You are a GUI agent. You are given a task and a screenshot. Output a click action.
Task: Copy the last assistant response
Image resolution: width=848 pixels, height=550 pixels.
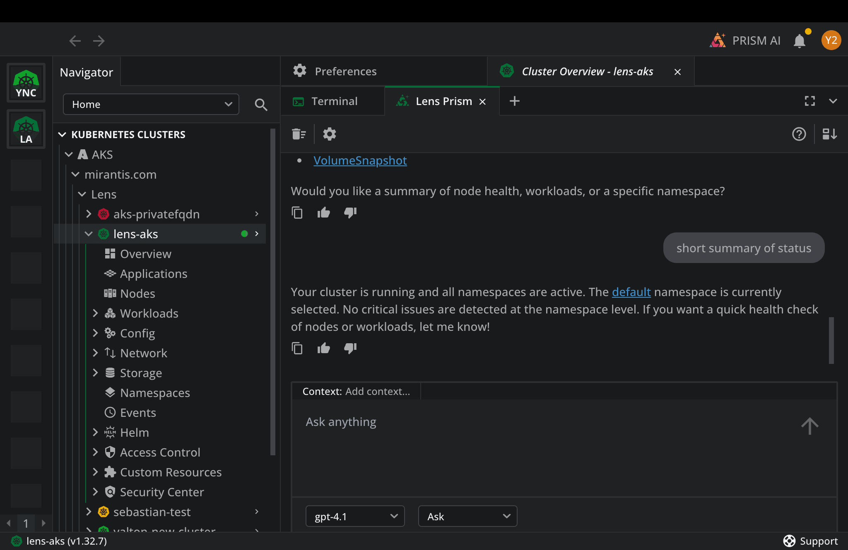pos(297,348)
